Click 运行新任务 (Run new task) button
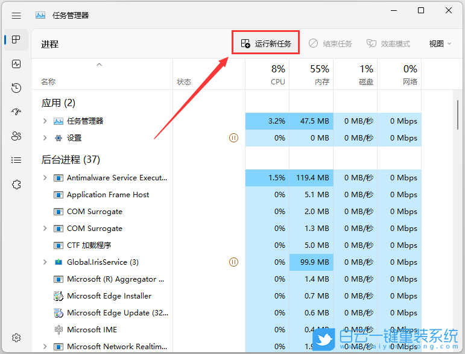 pos(266,43)
